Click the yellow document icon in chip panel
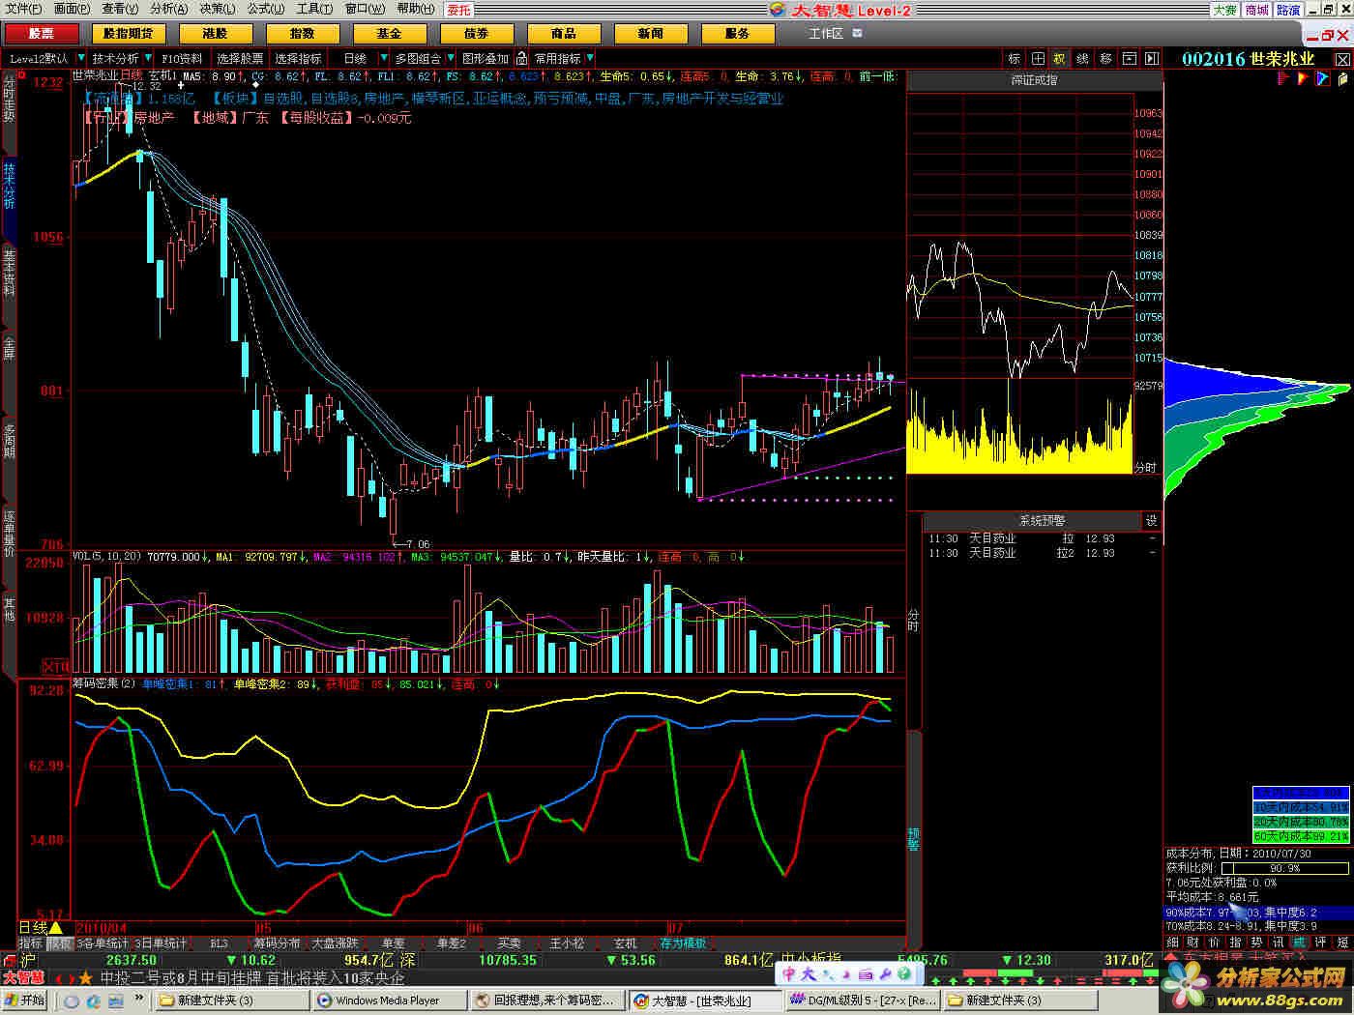Image resolution: width=1354 pixels, height=1015 pixels. click(x=1341, y=78)
